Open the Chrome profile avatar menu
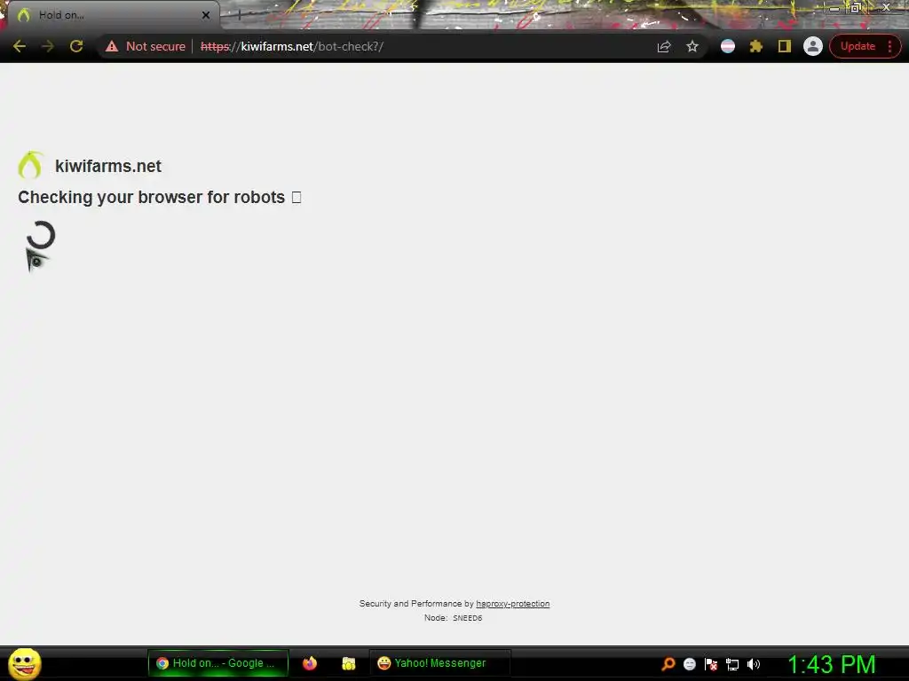 tap(813, 46)
